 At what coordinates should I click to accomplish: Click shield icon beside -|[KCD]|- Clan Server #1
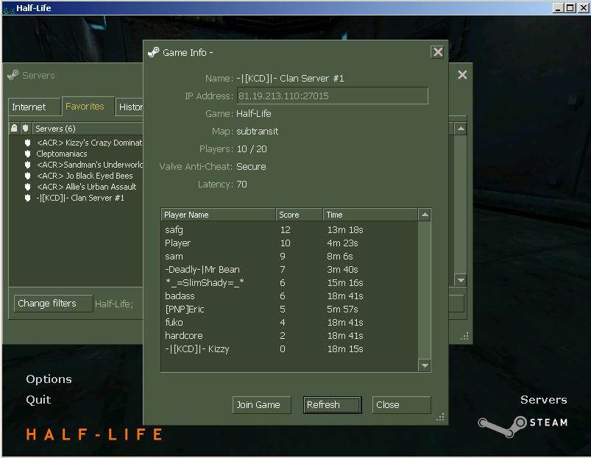point(27,198)
